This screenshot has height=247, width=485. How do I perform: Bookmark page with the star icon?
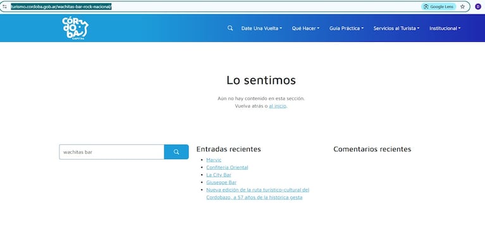pyautogui.click(x=462, y=6)
